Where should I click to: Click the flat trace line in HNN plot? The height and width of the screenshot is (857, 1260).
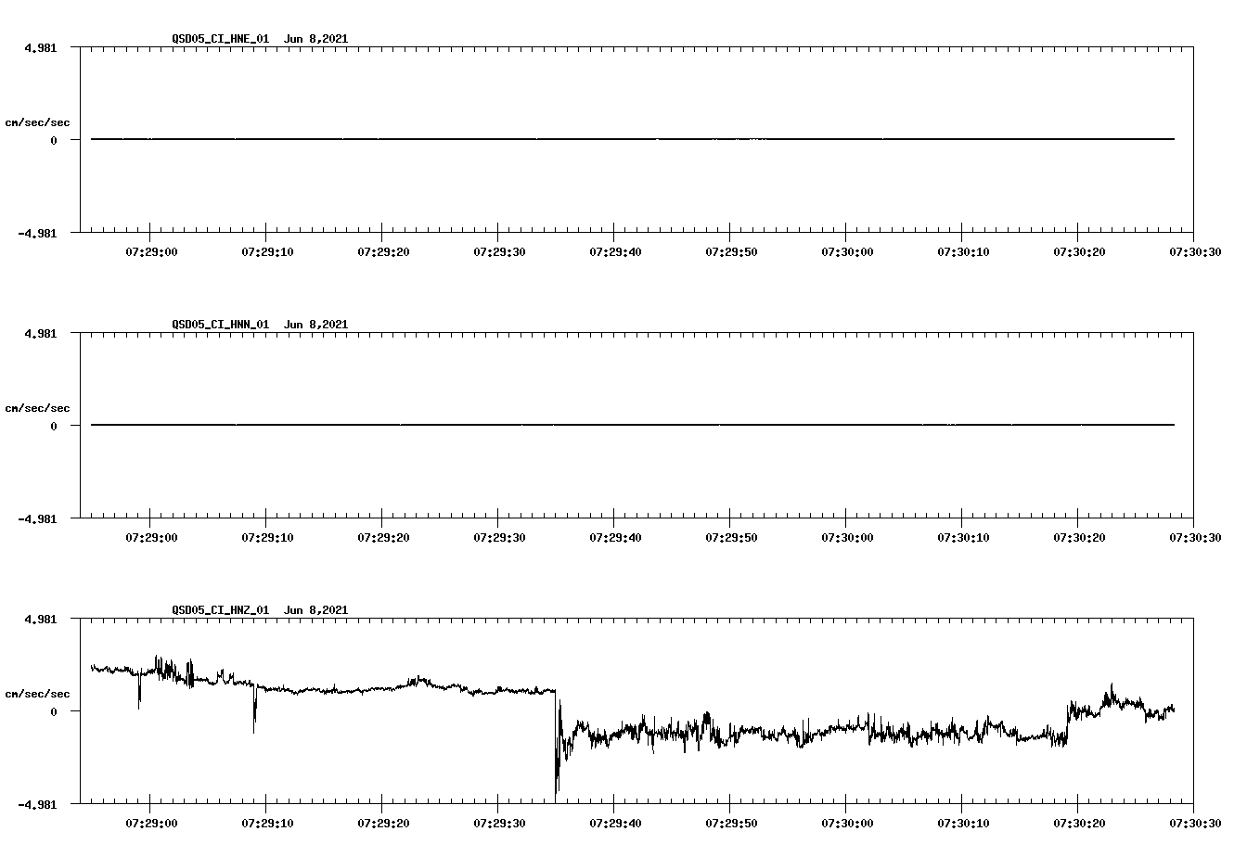(633, 425)
